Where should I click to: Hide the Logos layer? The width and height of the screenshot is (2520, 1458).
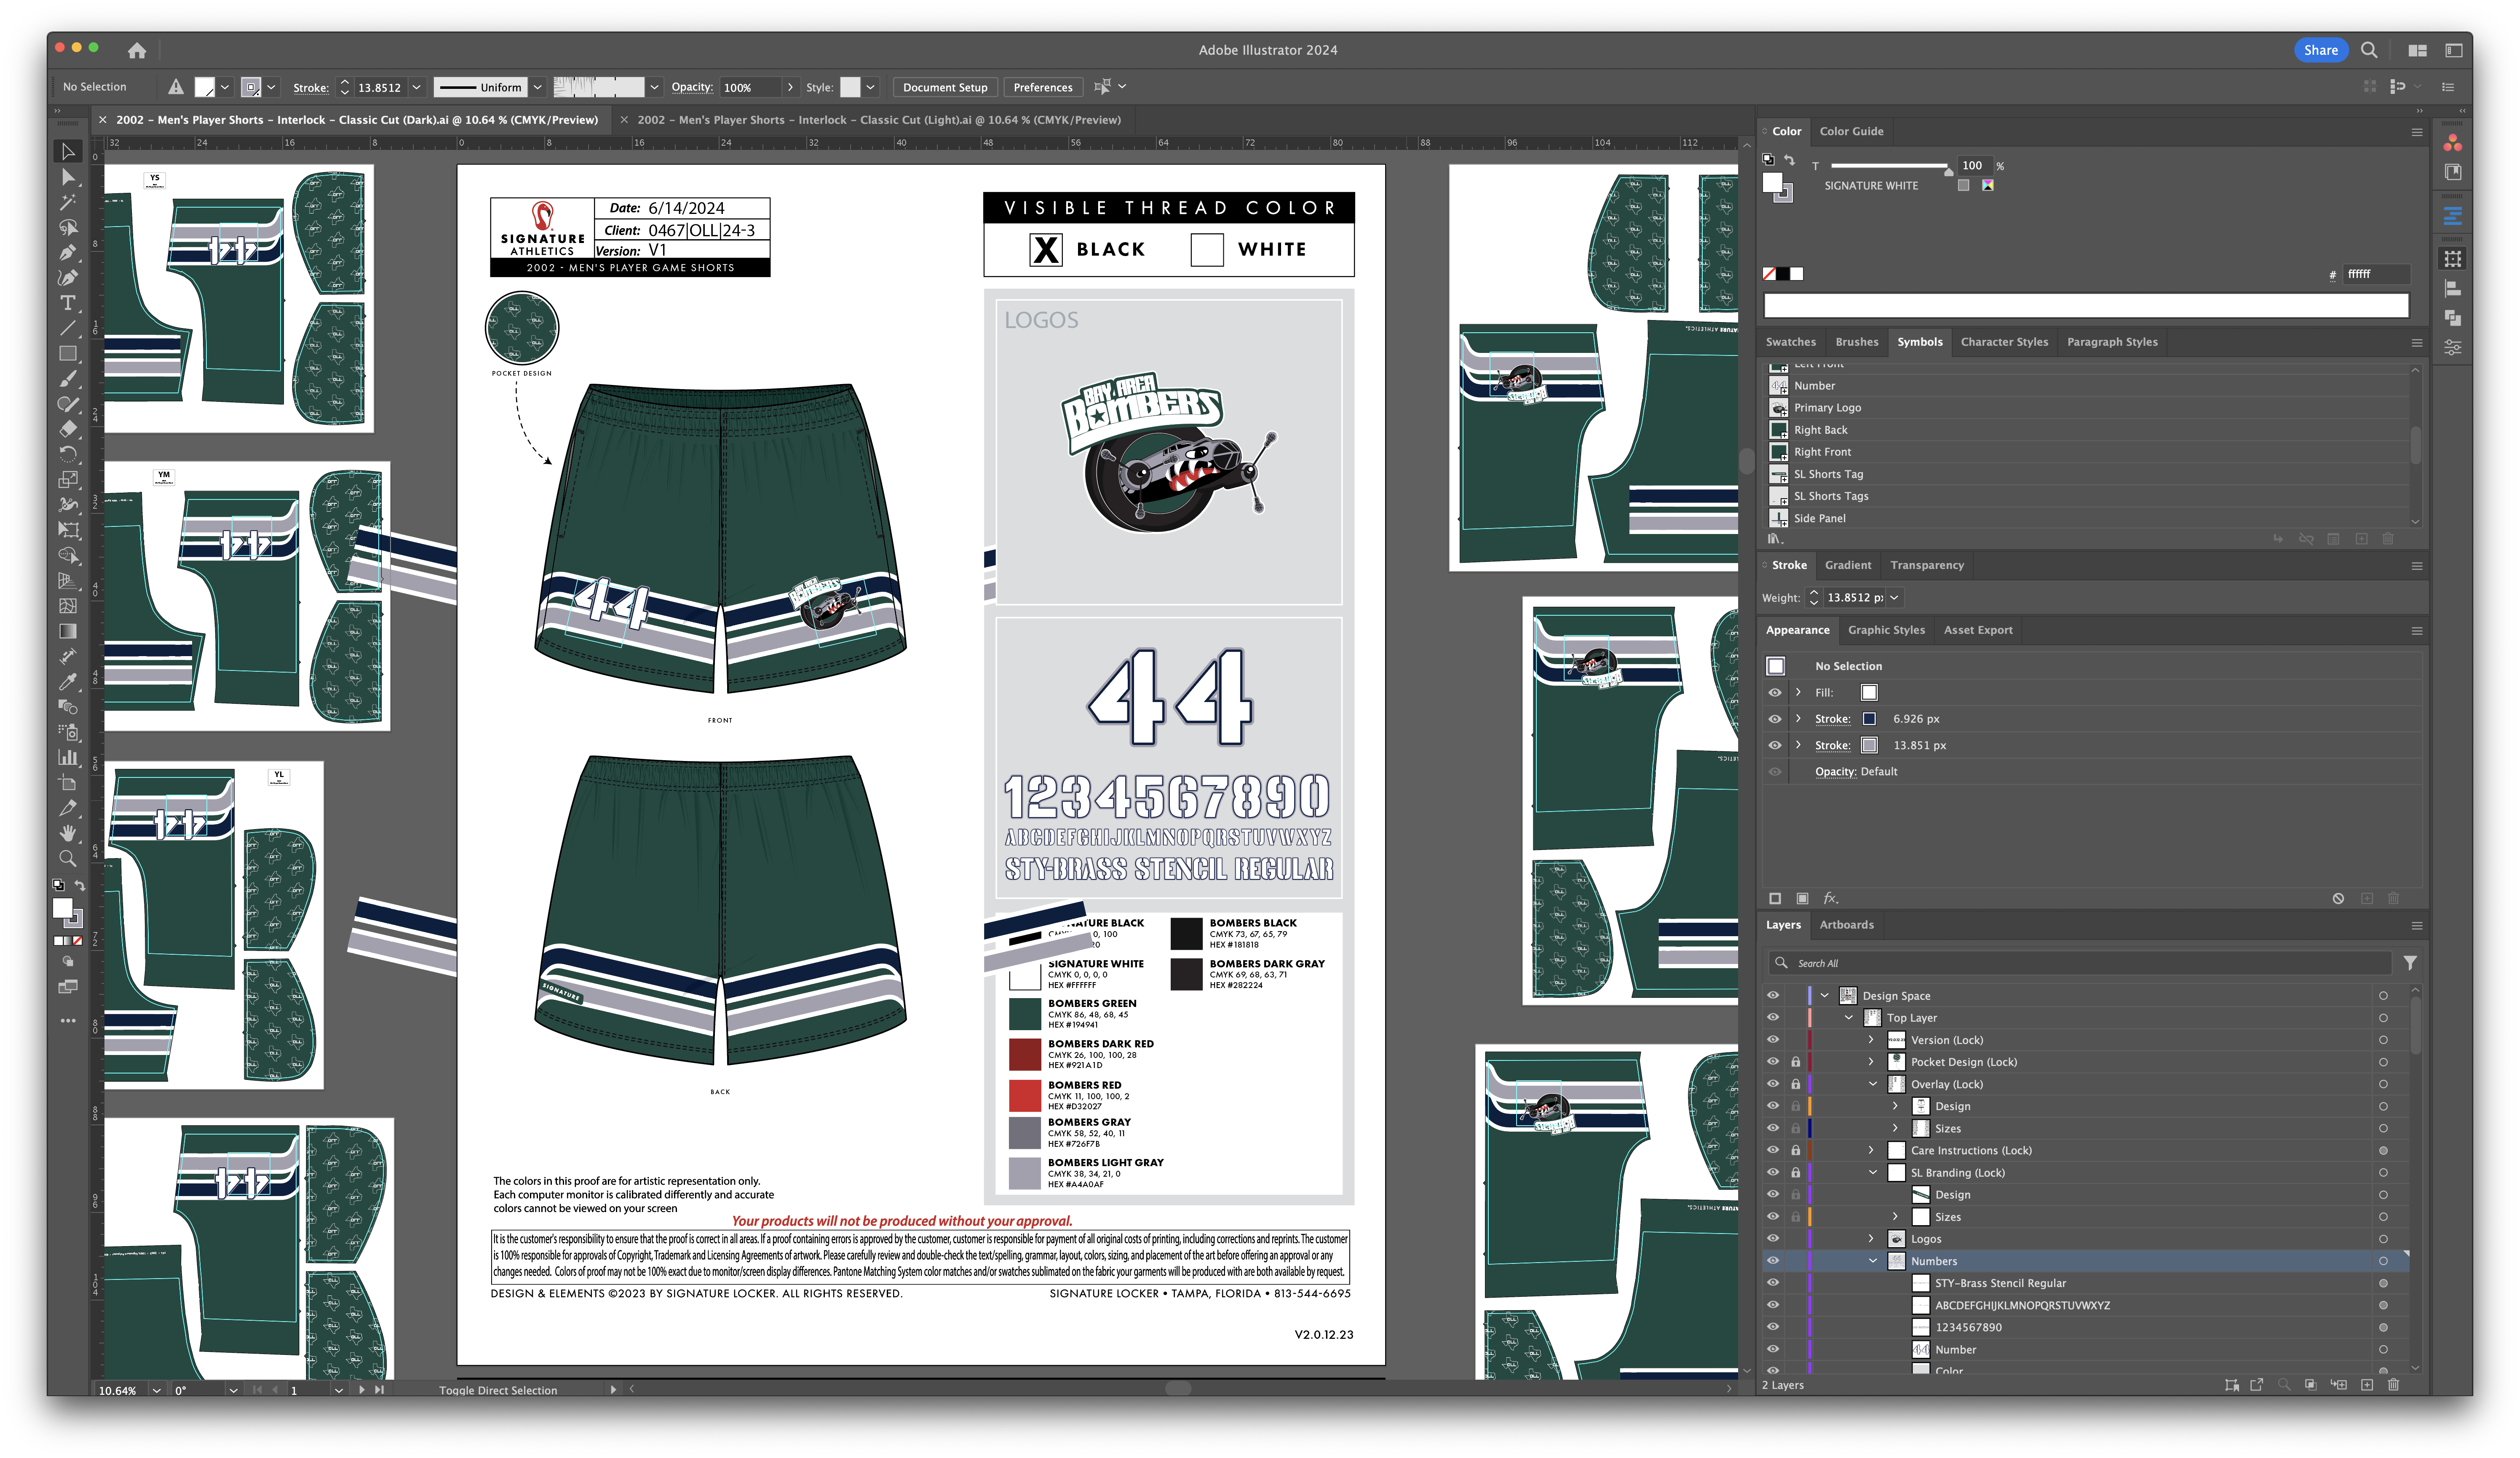pyautogui.click(x=1773, y=1239)
